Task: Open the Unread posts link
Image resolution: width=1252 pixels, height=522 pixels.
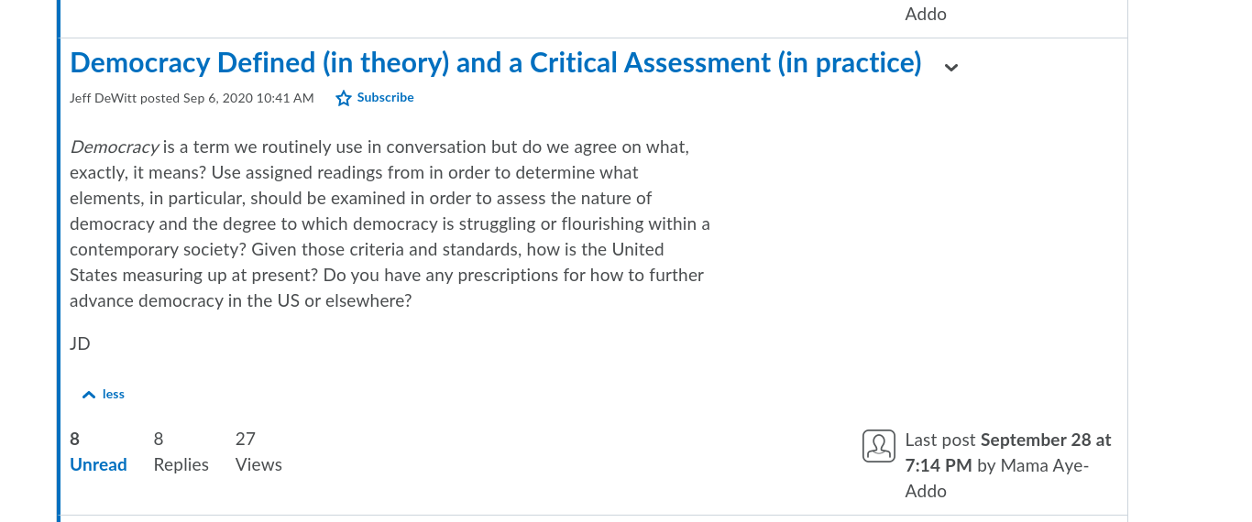Action: [x=98, y=464]
